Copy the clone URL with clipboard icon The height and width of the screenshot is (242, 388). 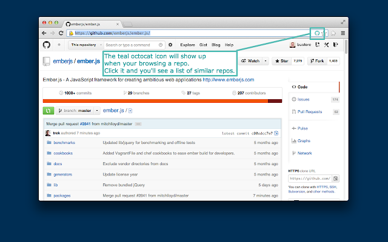[336, 178]
